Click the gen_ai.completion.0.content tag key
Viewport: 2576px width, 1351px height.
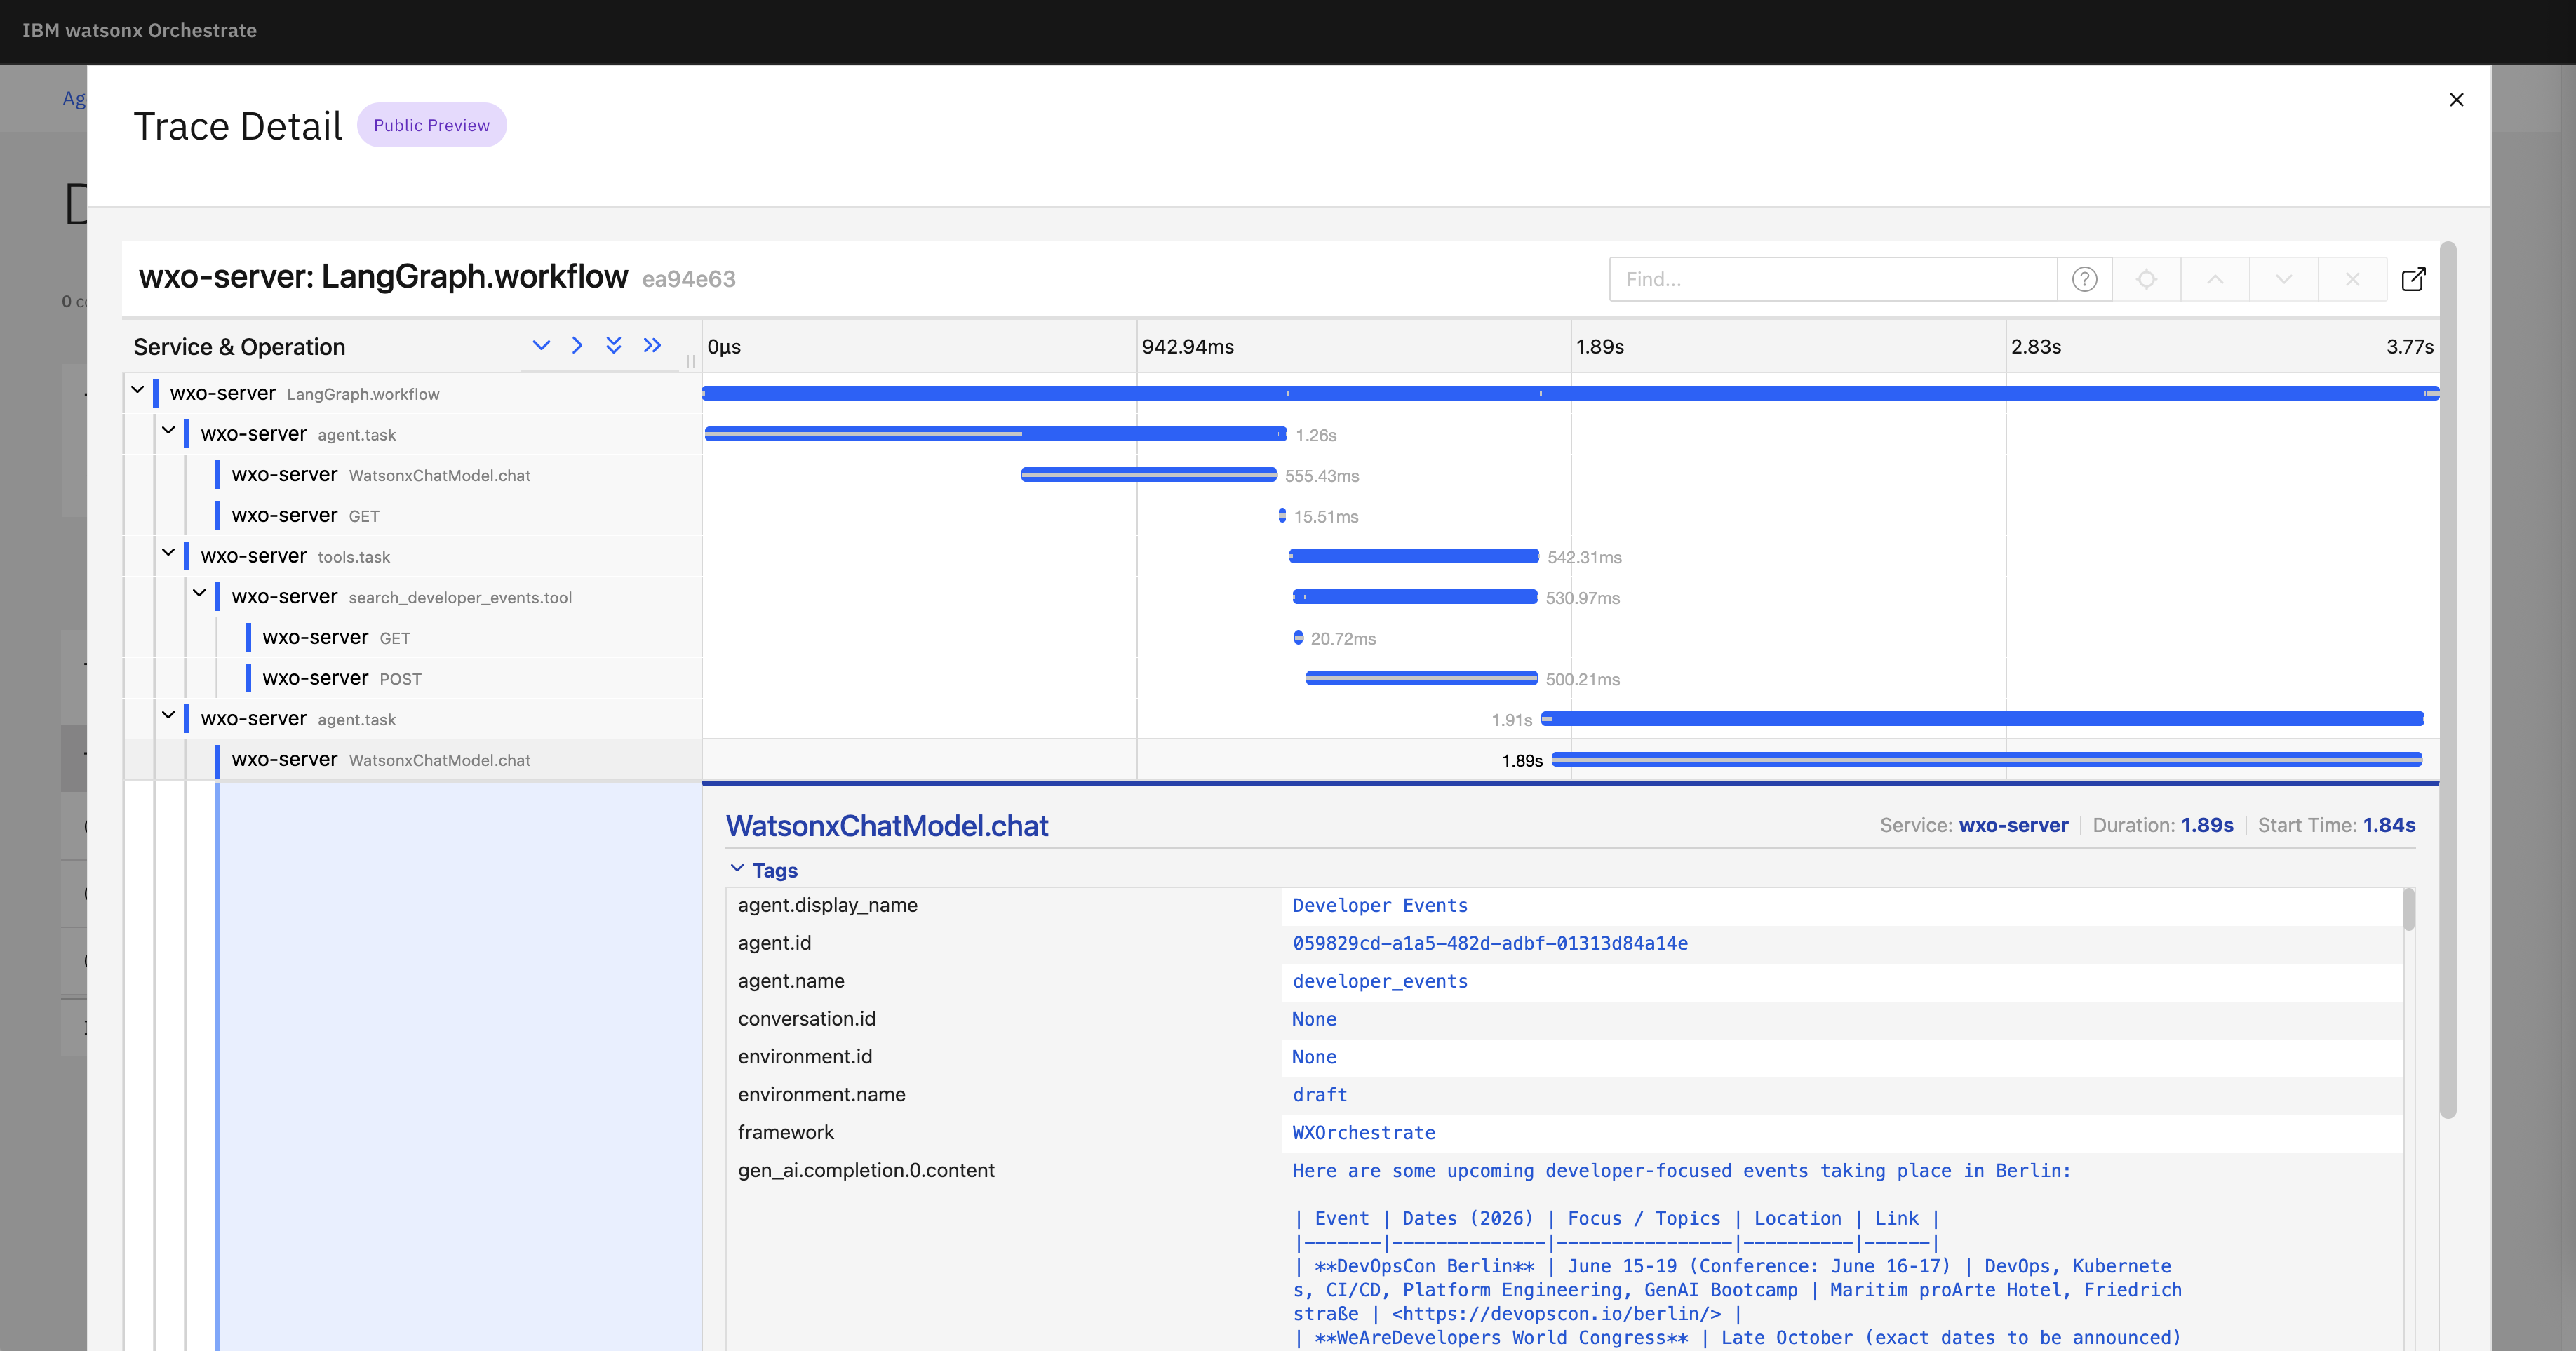pos(866,1171)
